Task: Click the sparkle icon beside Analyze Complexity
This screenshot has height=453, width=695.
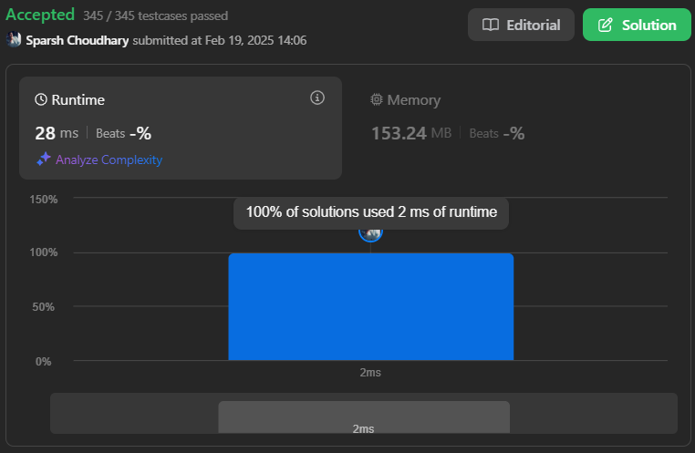Action: tap(43, 160)
